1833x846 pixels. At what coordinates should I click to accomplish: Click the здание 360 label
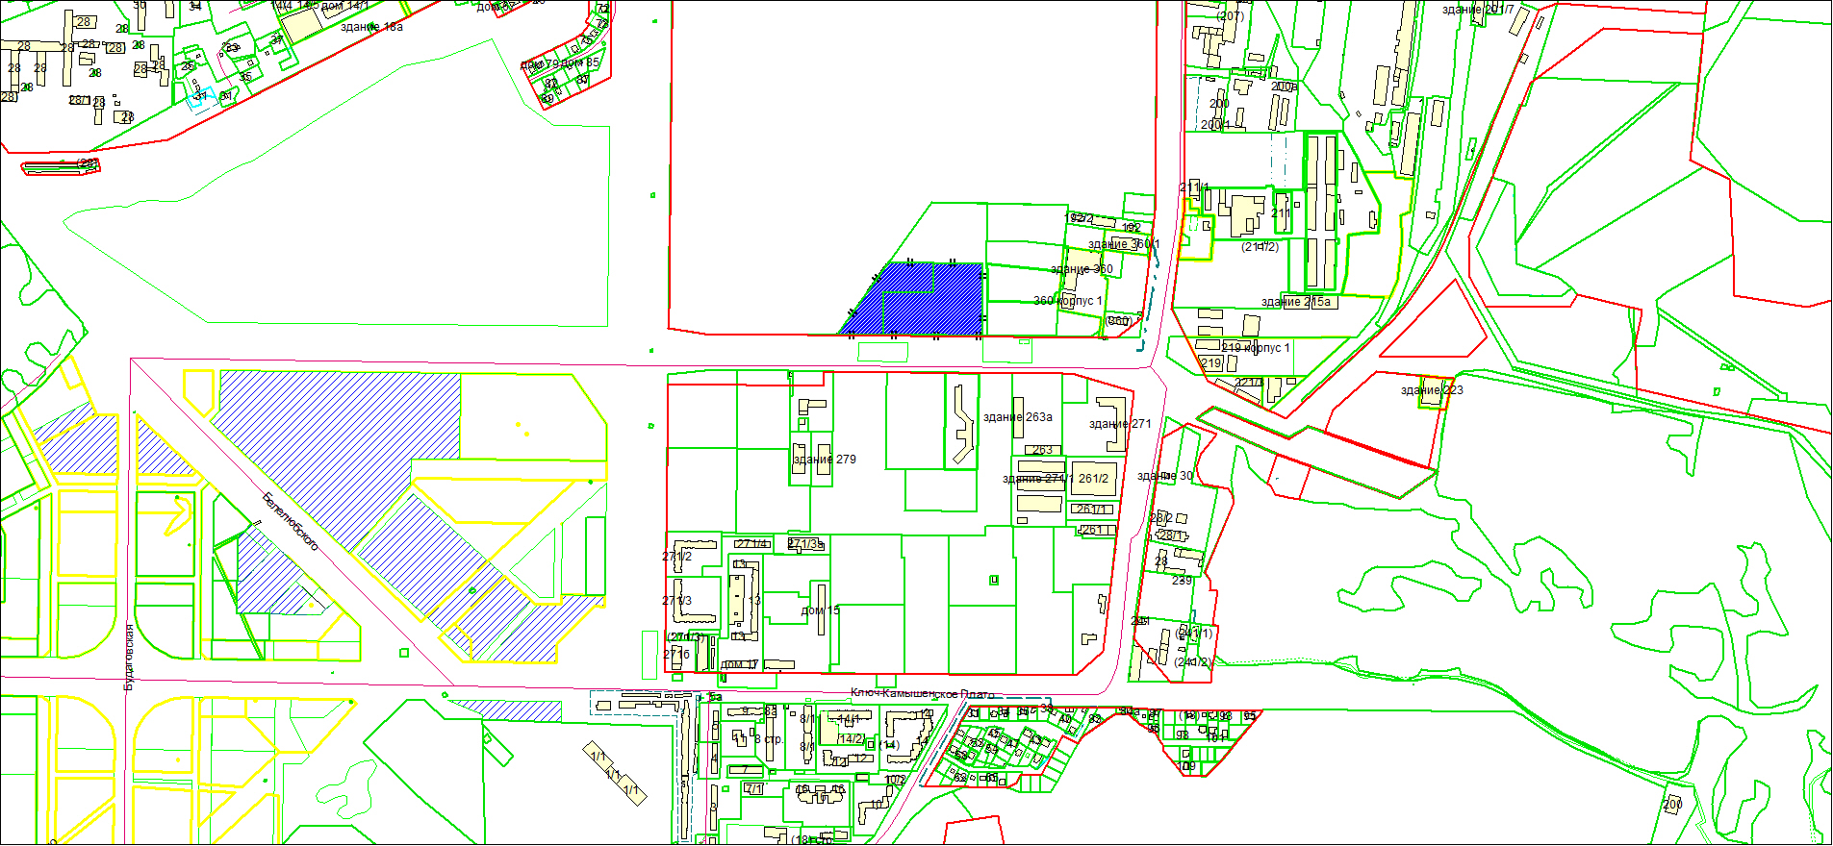1082,270
